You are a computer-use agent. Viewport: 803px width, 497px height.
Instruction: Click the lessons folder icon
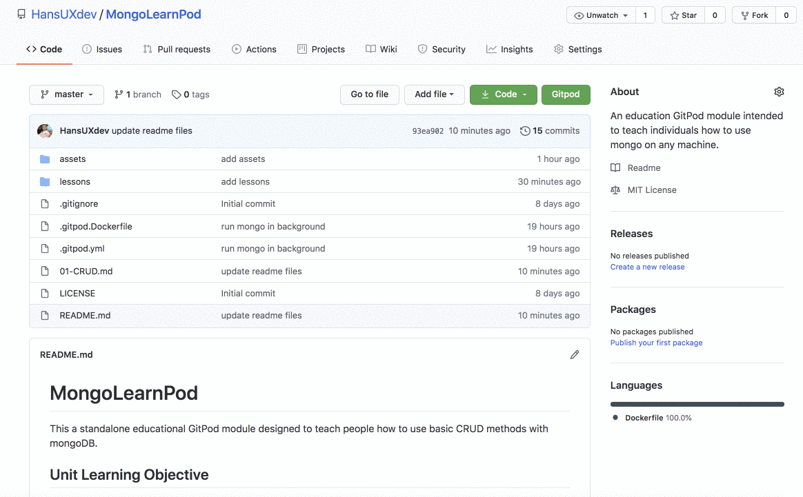(45, 182)
